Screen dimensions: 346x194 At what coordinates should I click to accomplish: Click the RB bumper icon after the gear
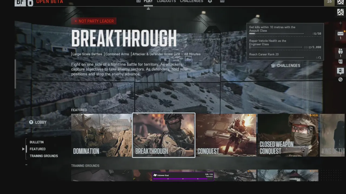click(x=222, y=1)
